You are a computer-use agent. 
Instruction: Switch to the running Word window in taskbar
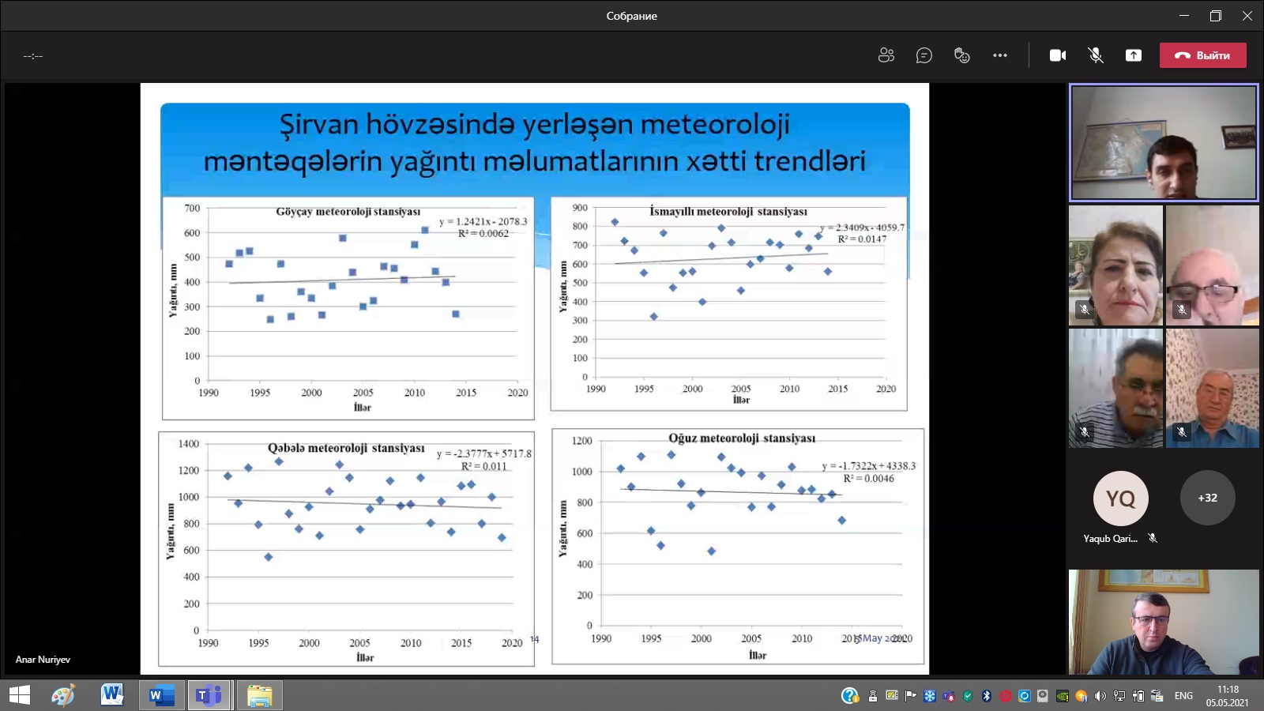click(161, 695)
